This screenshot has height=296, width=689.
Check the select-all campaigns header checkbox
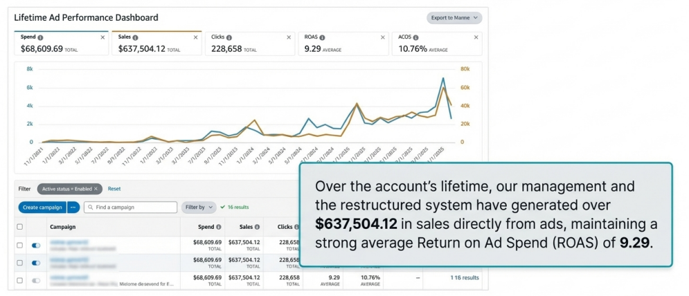[20, 227]
